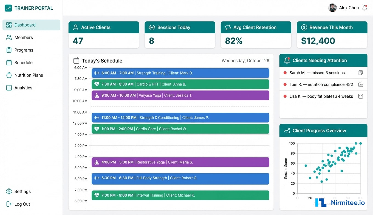Open the notes icon for Sarah M.
This screenshot has height=215, width=373.
(x=360, y=73)
